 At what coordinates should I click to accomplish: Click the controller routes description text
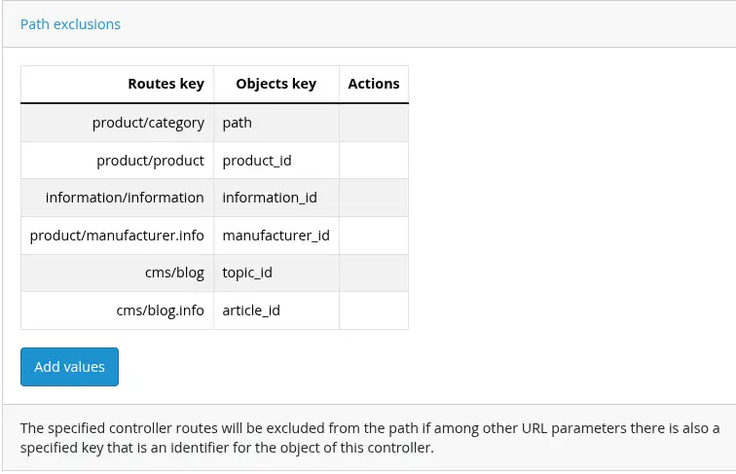coord(370,438)
